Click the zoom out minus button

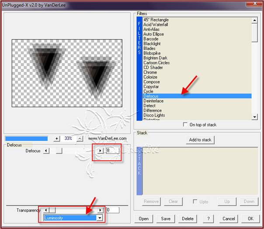click(80, 138)
